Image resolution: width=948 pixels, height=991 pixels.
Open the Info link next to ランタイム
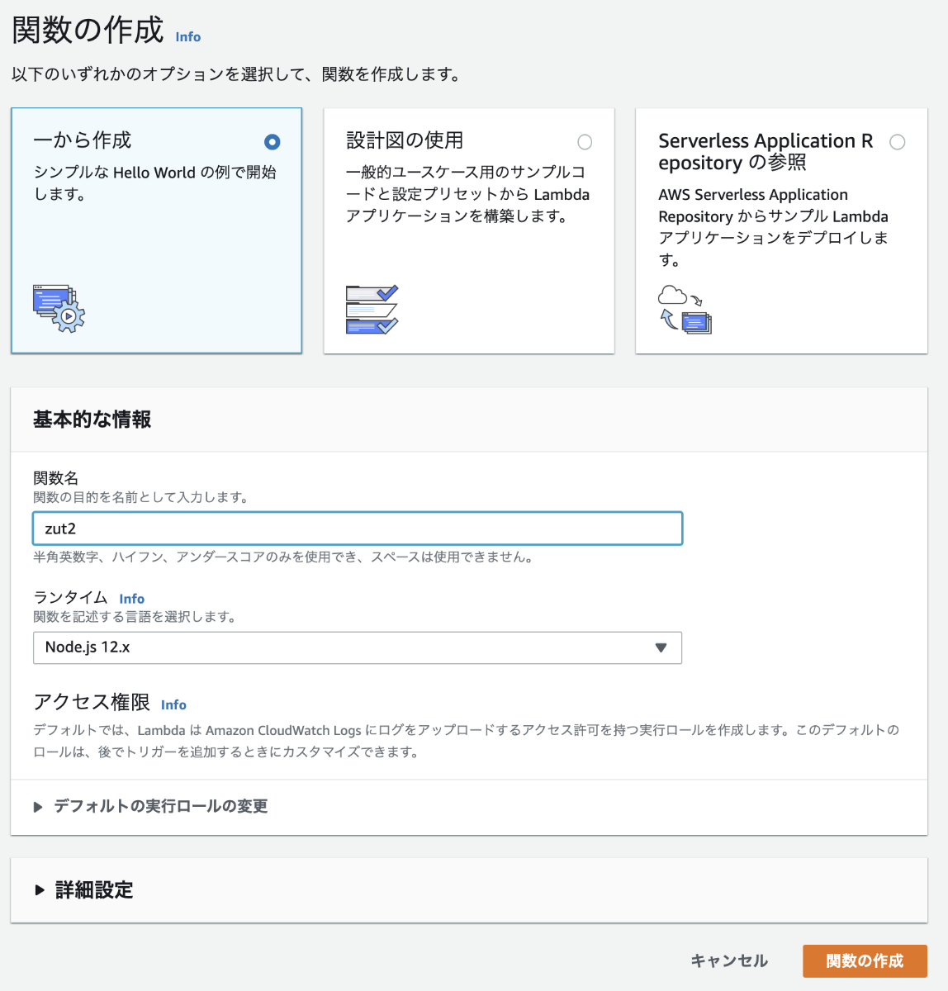pos(131,599)
